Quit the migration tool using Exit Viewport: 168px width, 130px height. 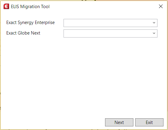coord(149,122)
